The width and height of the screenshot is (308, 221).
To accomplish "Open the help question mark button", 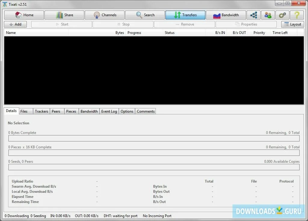I will tap(297, 15).
